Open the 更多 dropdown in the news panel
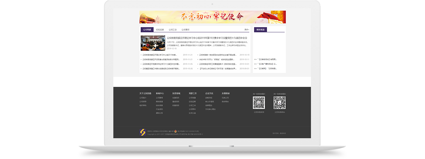The width and height of the screenshot is (425, 159). pos(246,30)
